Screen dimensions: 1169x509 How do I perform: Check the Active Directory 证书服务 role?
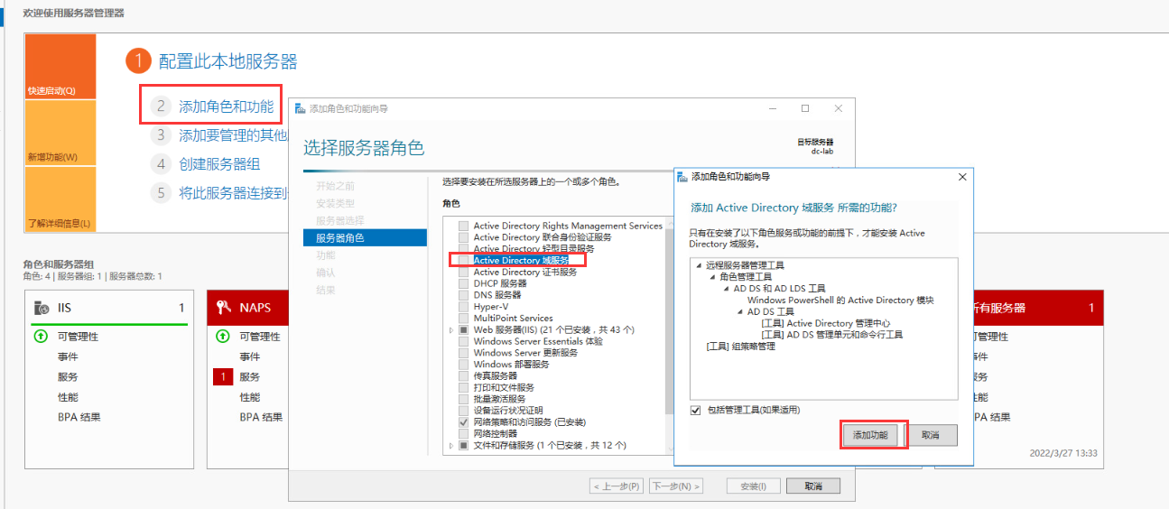[463, 272]
